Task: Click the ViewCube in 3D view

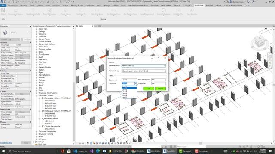Action: (260, 42)
